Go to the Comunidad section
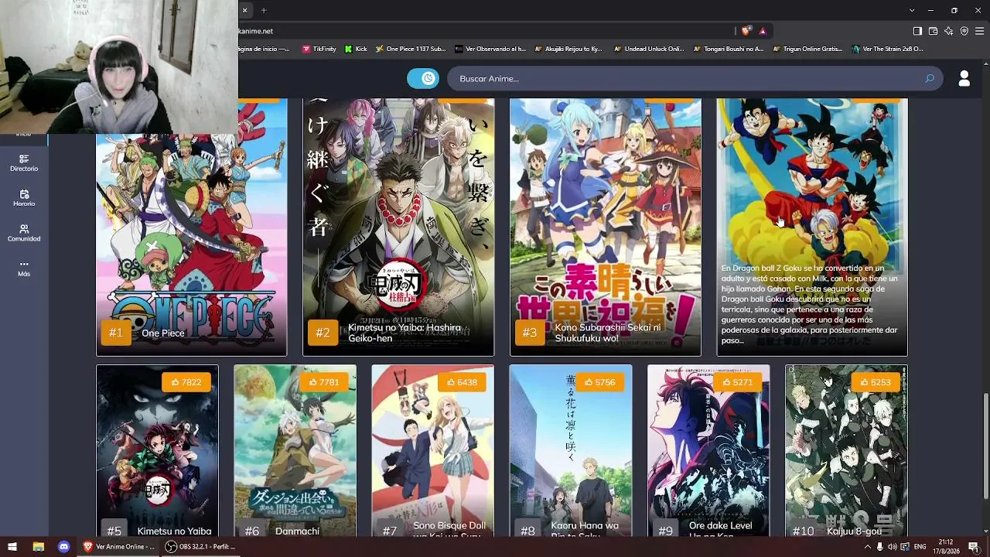The width and height of the screenshot is (990, 557). (x=24, y=233)
